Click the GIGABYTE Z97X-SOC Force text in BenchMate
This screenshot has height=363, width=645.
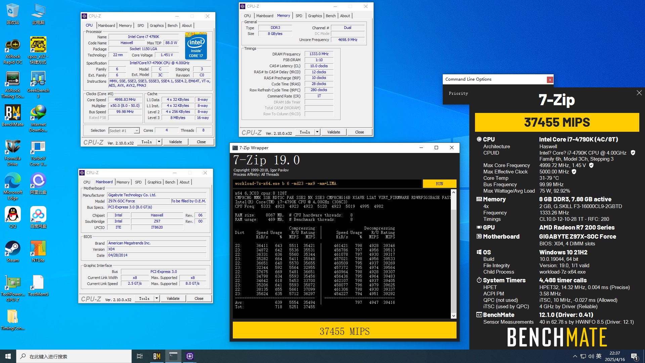pos(577,237)
